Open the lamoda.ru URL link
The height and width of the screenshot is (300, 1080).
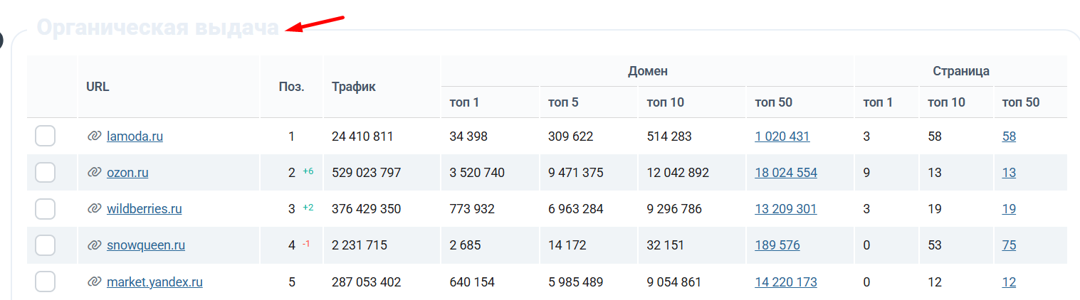(135, 136)
